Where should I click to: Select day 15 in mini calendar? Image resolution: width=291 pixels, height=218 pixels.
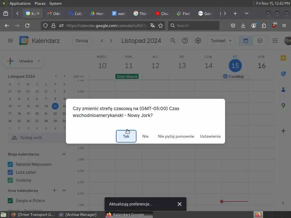(x=55, y=106)
